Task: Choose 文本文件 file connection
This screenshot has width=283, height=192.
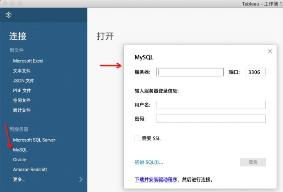Action: tap(22, 71)
